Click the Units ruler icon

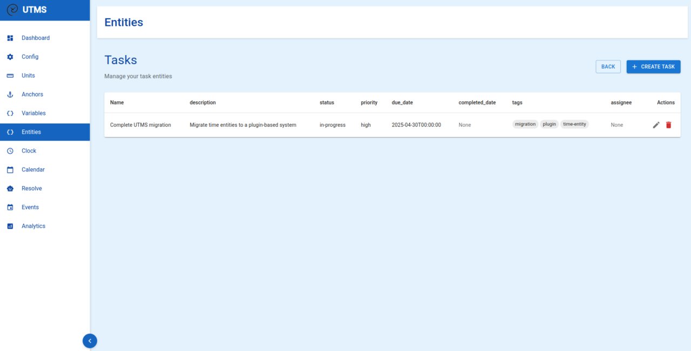click(x=10, y=76)
